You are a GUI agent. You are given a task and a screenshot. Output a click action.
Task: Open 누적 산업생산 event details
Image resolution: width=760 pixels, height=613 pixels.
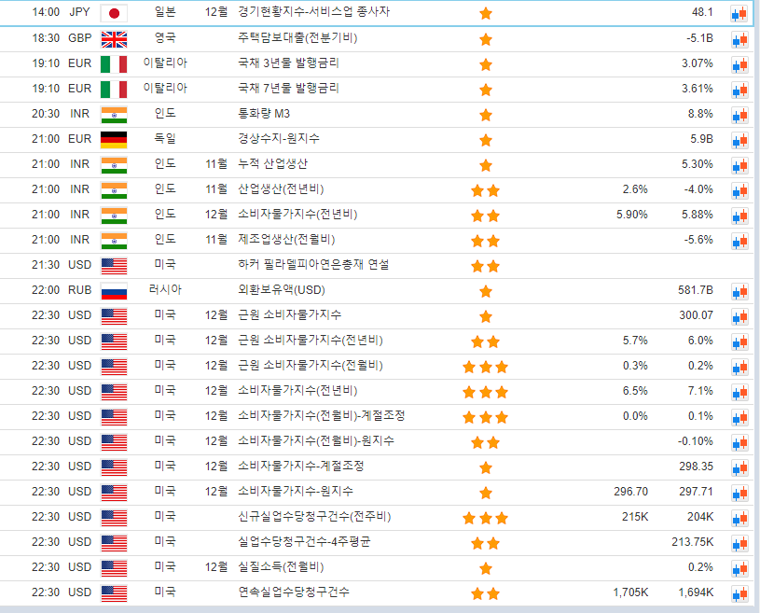tap(272, 164)
